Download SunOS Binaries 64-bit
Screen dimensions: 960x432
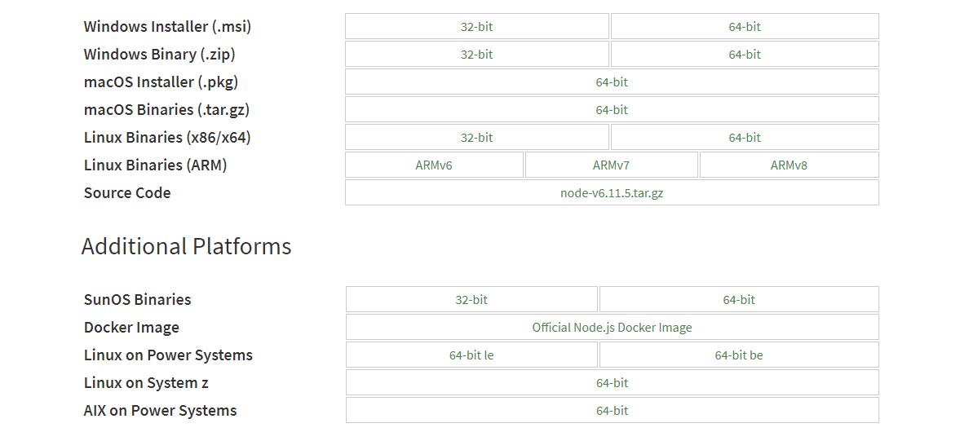(739, 300)
